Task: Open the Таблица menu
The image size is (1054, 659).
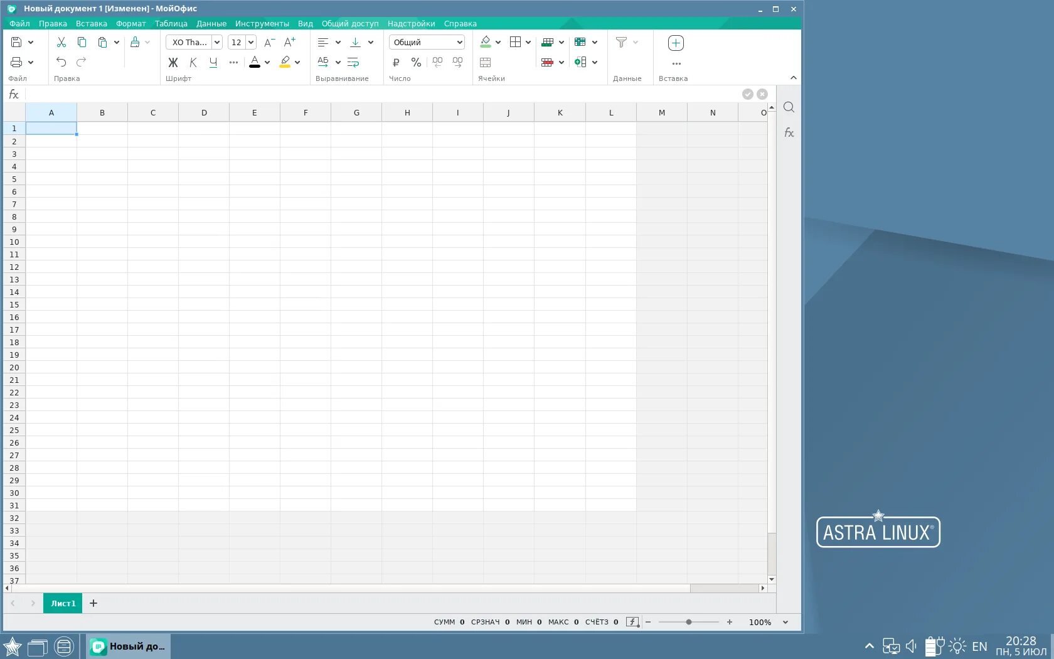Action: tap(171, 23)
